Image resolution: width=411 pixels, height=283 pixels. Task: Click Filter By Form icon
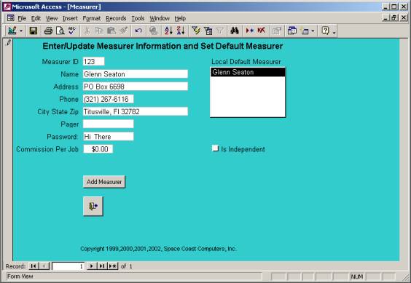208,31
